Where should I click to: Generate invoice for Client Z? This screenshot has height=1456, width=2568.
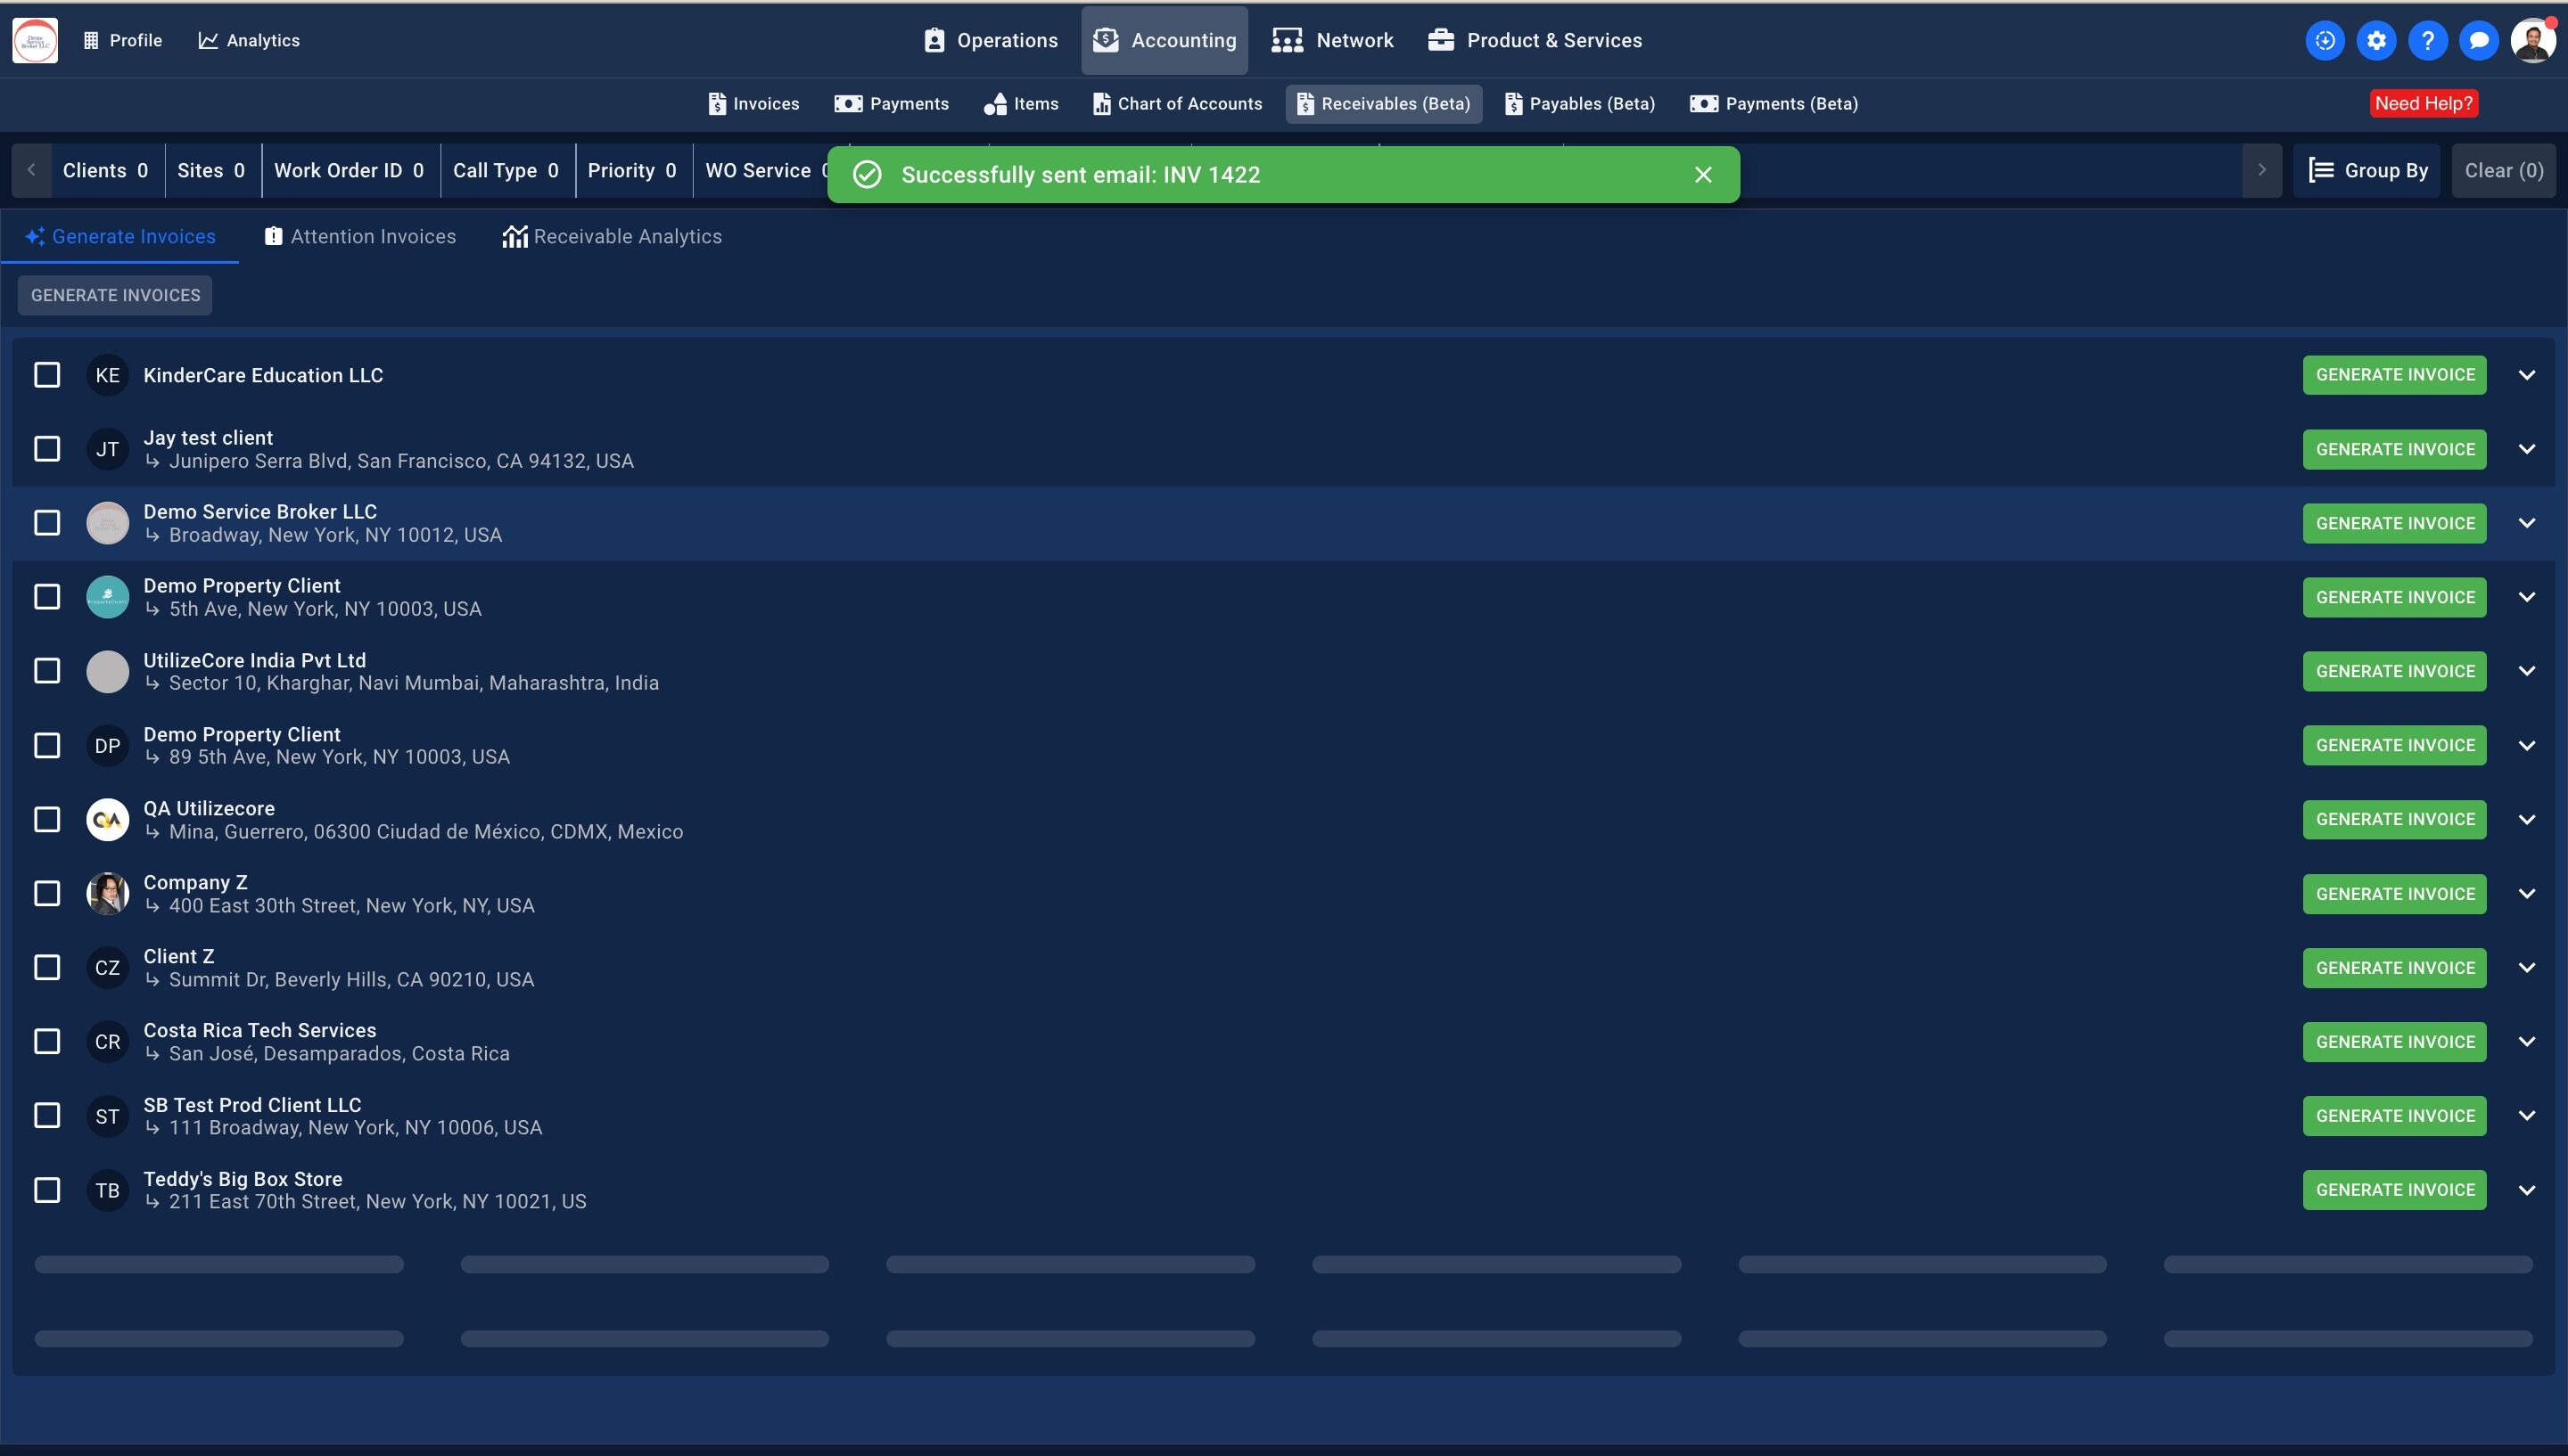point(2394,968)
